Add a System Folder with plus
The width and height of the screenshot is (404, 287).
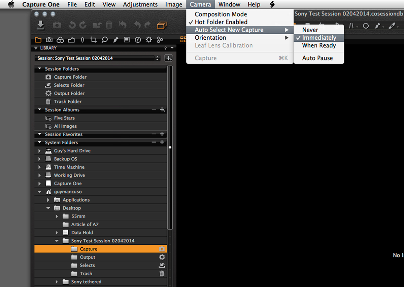pyautogui.click(x=162, y=142)
